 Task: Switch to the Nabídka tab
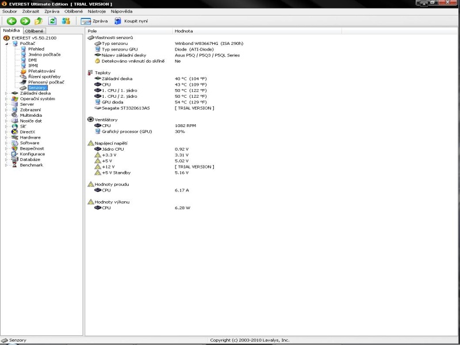pos(11,30)
